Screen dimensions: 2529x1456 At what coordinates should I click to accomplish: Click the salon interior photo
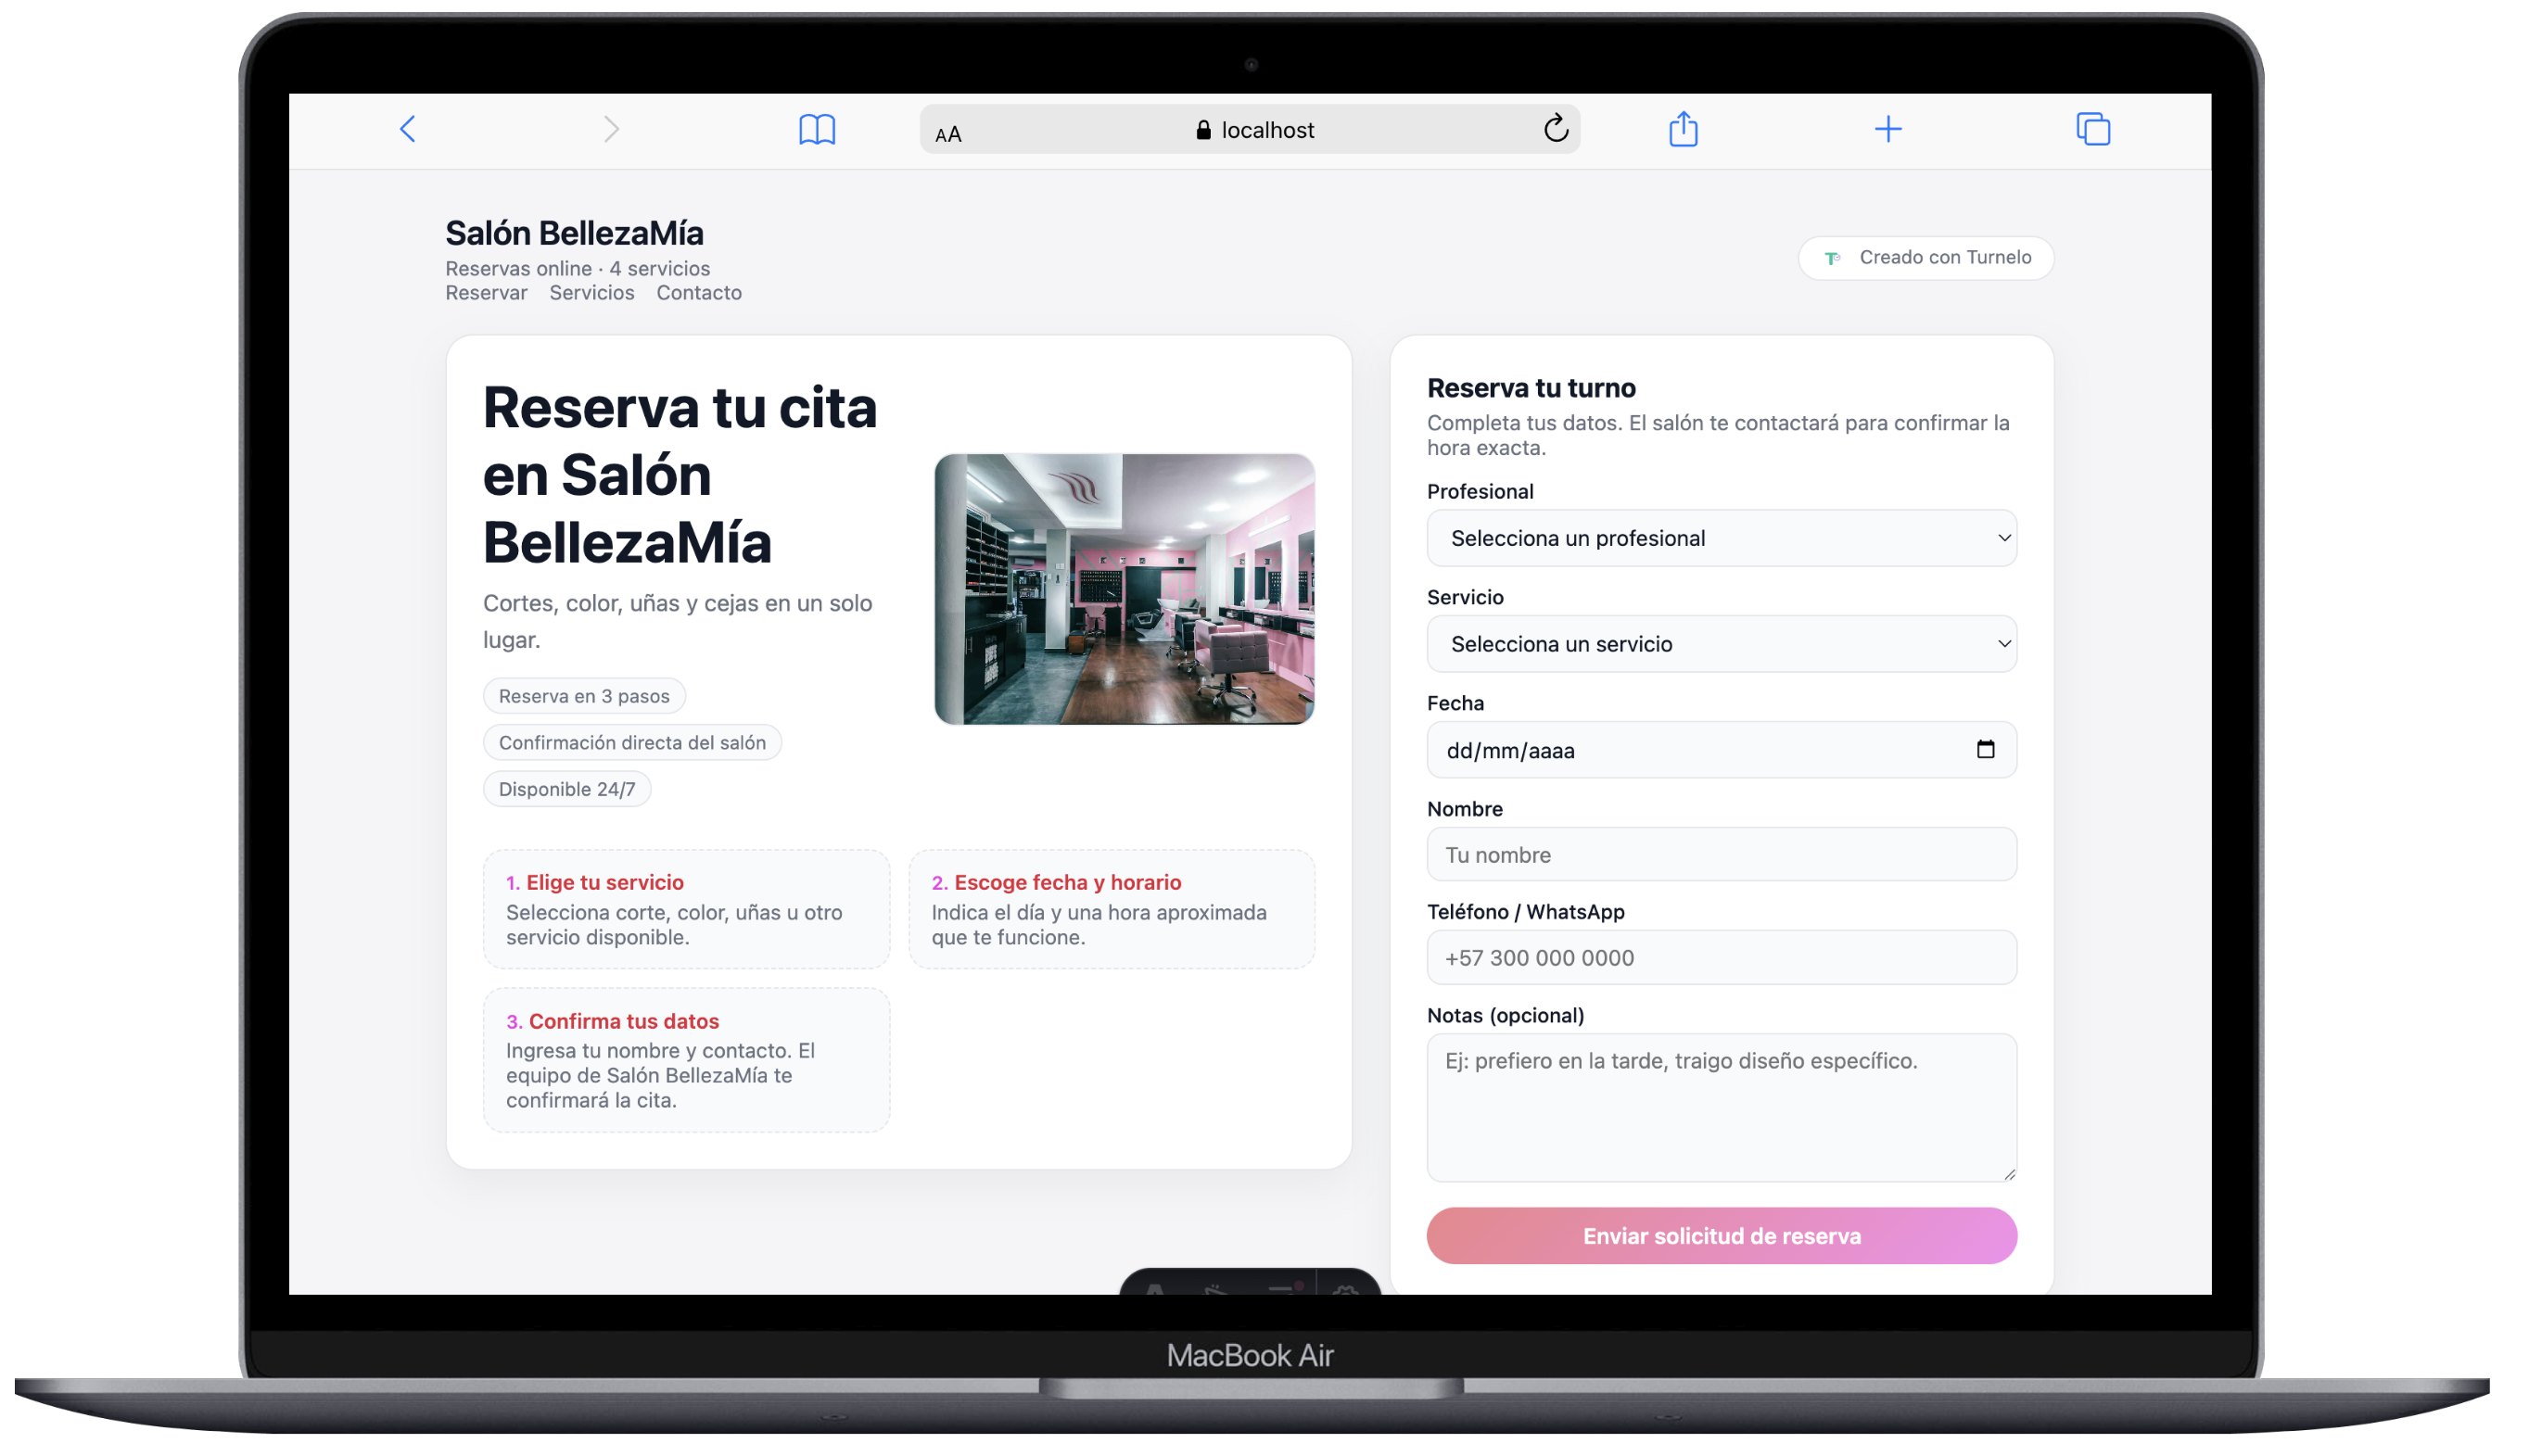point(1123,589)
